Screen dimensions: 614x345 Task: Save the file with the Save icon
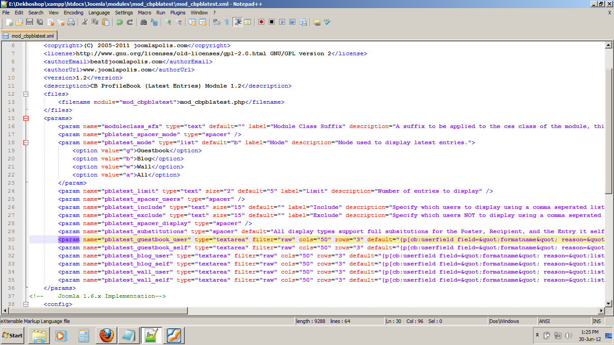30,22
